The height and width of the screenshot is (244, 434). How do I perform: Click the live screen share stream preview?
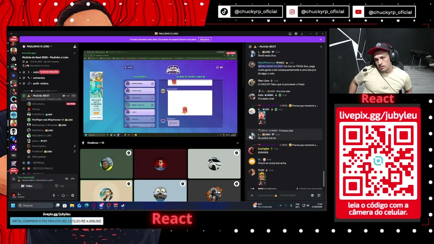pyautogui.click(x=160, y=94)
